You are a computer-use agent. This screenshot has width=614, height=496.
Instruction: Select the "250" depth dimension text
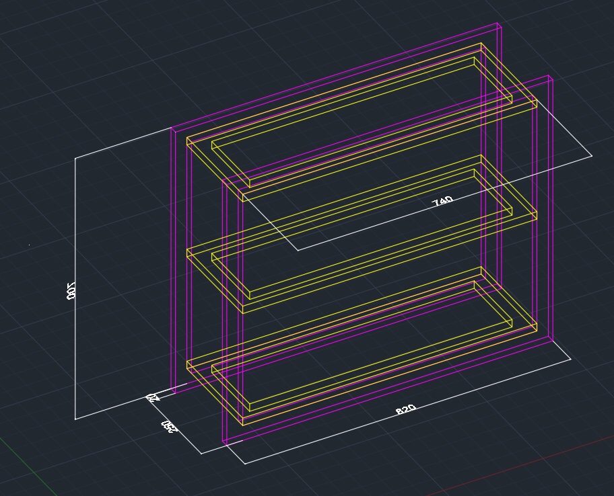(169, 427)
